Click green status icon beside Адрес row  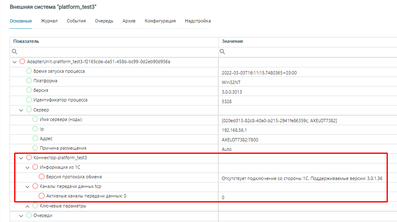[35, 138]
